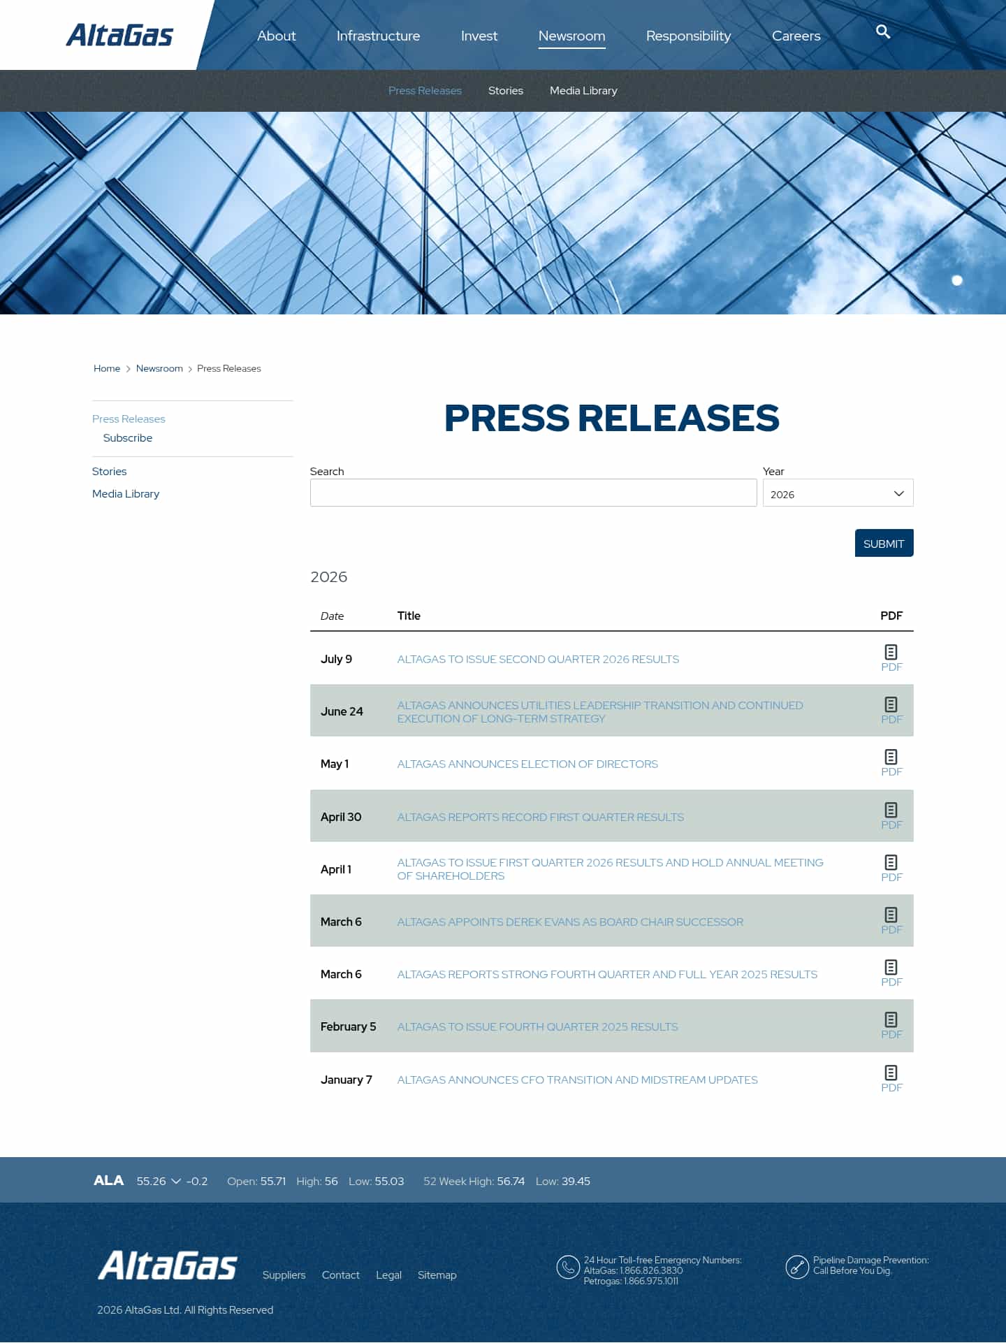1006x1343 pixels.
Task: Expand the Year dropdown showing 2026
Action: point(838,493)
